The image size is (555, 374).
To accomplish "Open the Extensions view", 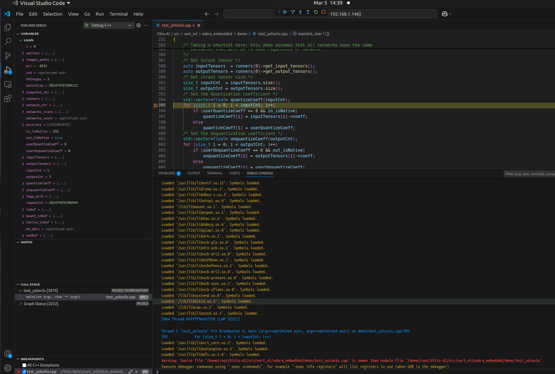I will tap(7, 99).
